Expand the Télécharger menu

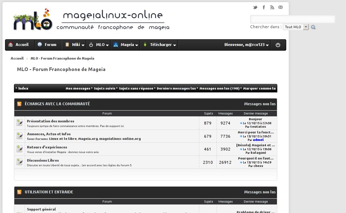coord(159,45)
